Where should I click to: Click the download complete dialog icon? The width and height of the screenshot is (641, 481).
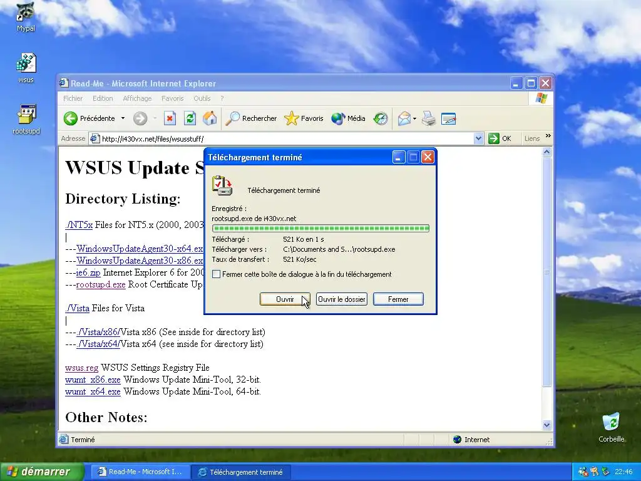pyautogui.click(x=222, y=185)
